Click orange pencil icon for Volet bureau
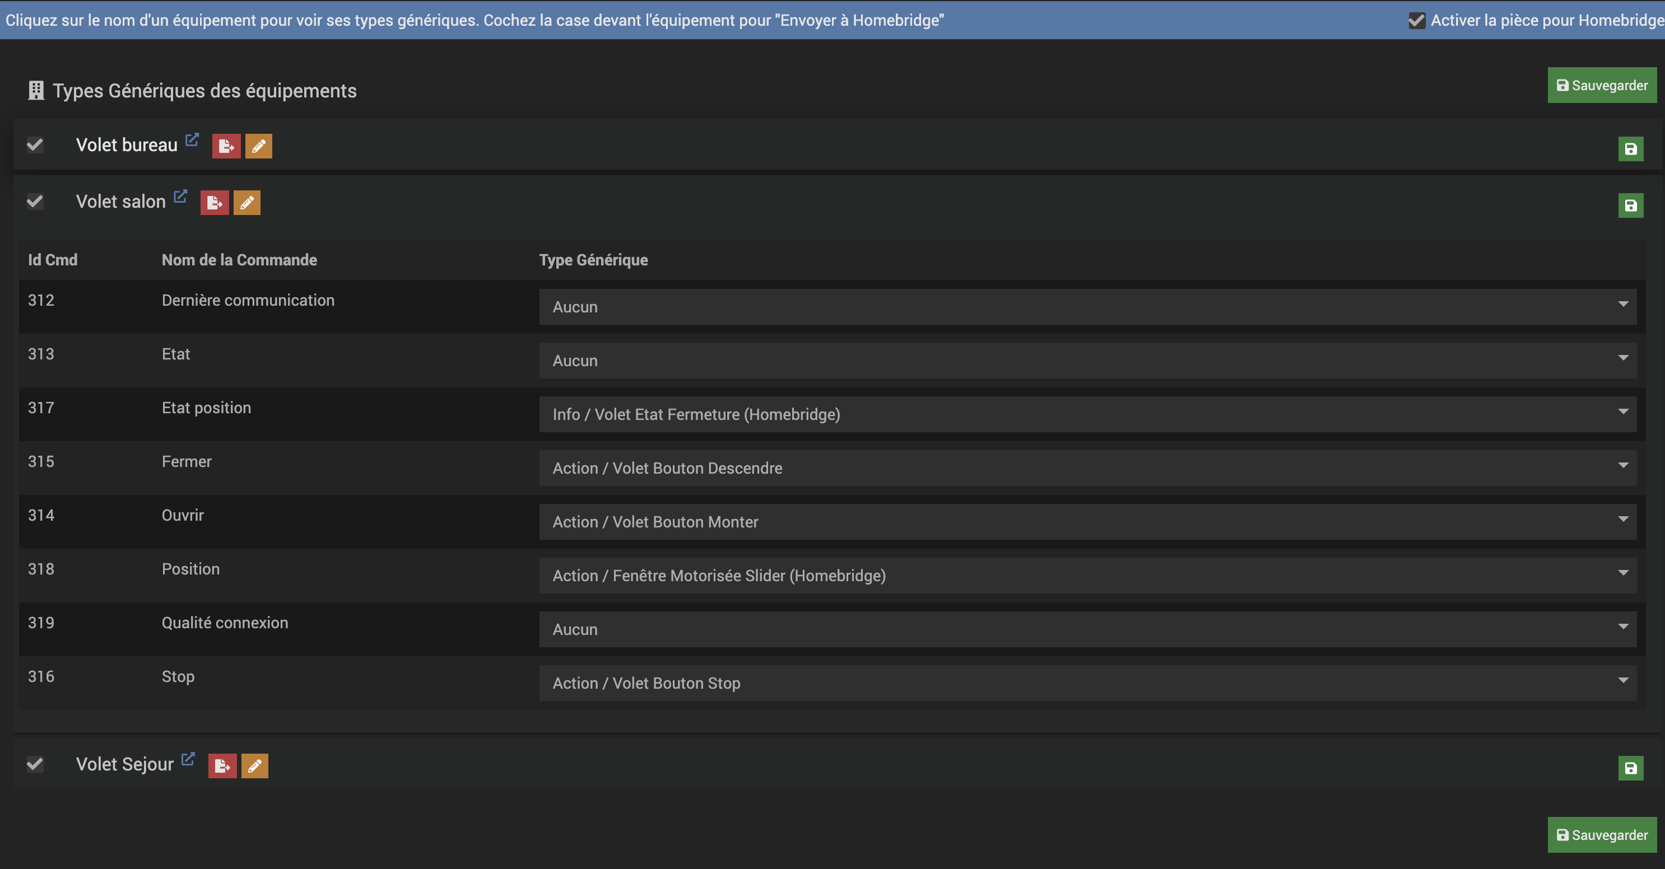Image resolution: width=1665 pixels, height=869 pixels. click(x=258, y=147)
